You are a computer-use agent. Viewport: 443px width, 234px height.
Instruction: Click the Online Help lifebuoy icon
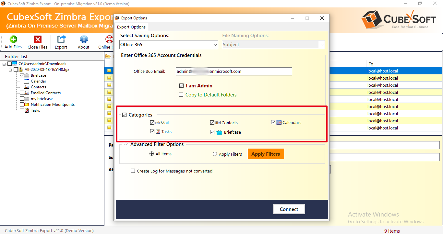tap(109, 39)
